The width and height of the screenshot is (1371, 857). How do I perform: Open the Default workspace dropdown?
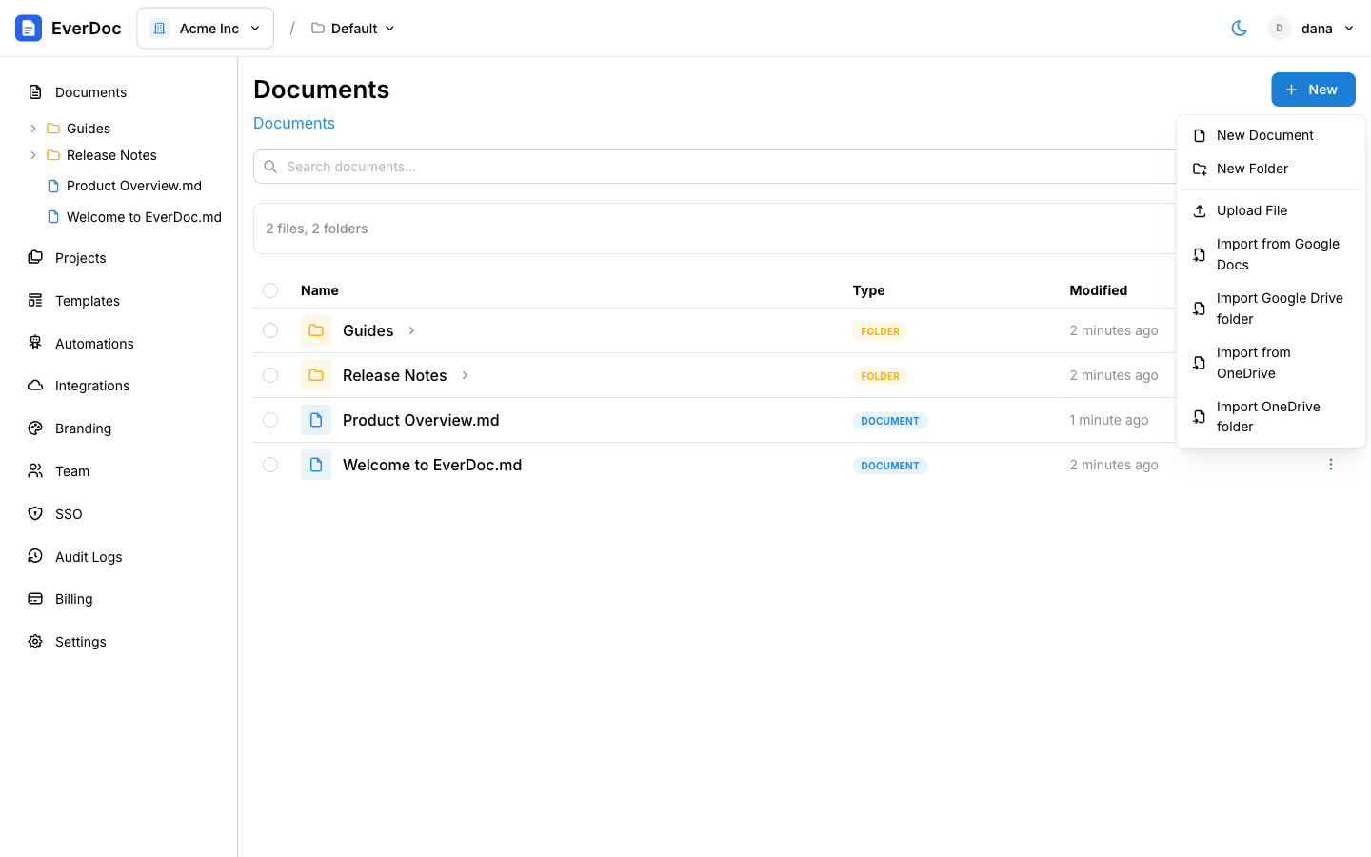(353, 29)
